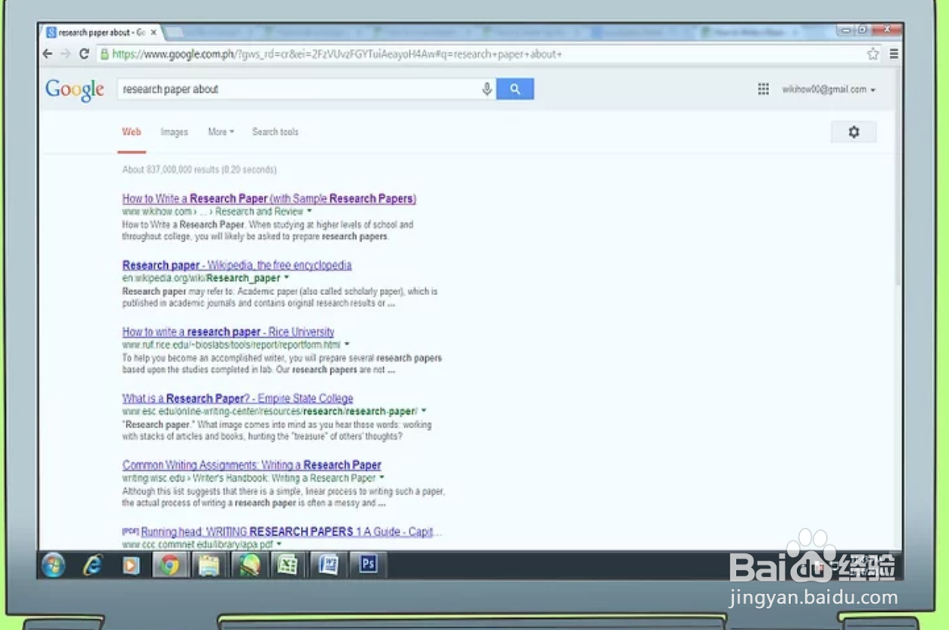Expand the More search options dropdown

(221, 132)
